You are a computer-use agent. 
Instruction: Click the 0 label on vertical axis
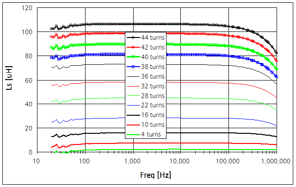pos(31,152)
